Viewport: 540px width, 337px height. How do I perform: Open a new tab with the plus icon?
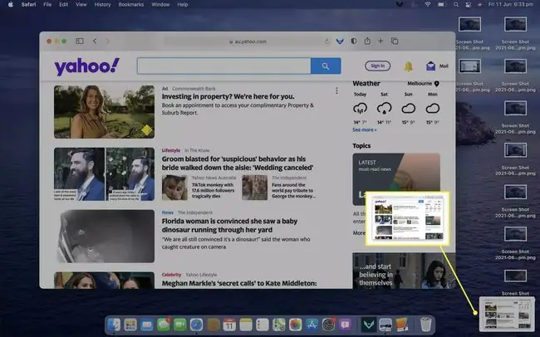380,41
